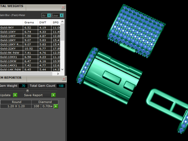Click the 0.70tw cell
This screenshot has width=188, height=141.
pos(47,106)
